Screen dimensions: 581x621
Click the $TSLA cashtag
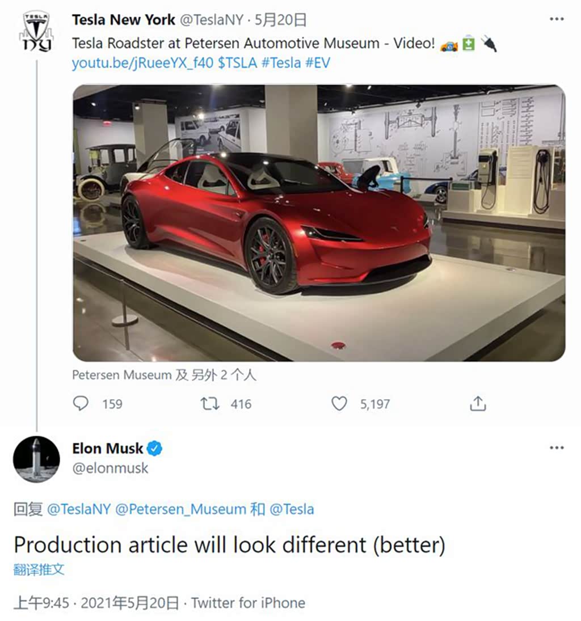(238, 63)
